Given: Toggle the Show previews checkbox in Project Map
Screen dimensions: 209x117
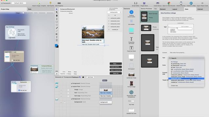Looking at the screenshot, I should tap(23, 13).
